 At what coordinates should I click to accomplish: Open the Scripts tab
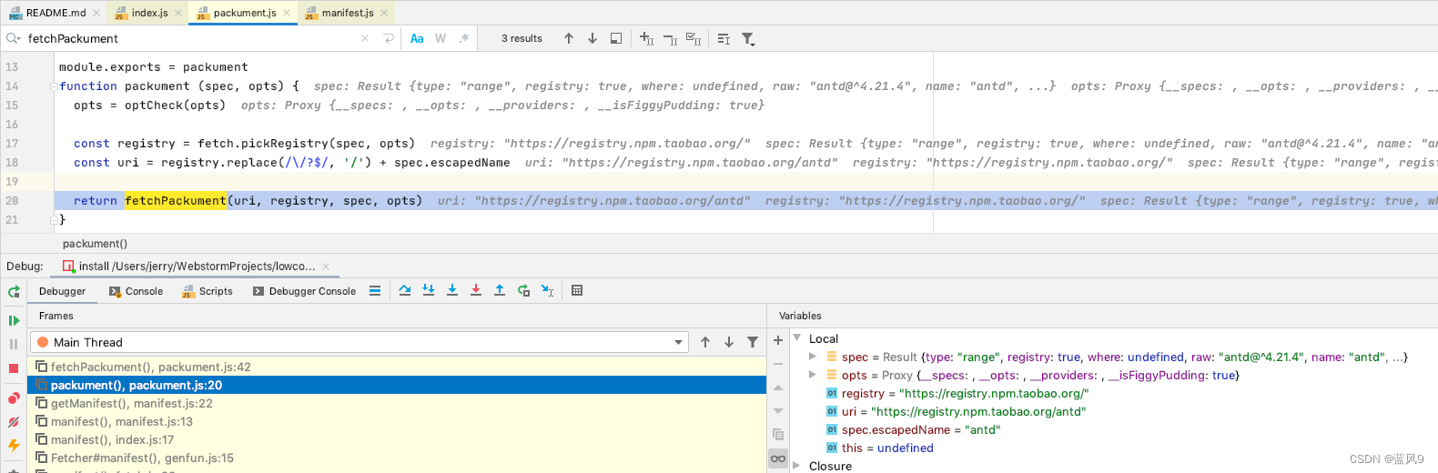208,291
